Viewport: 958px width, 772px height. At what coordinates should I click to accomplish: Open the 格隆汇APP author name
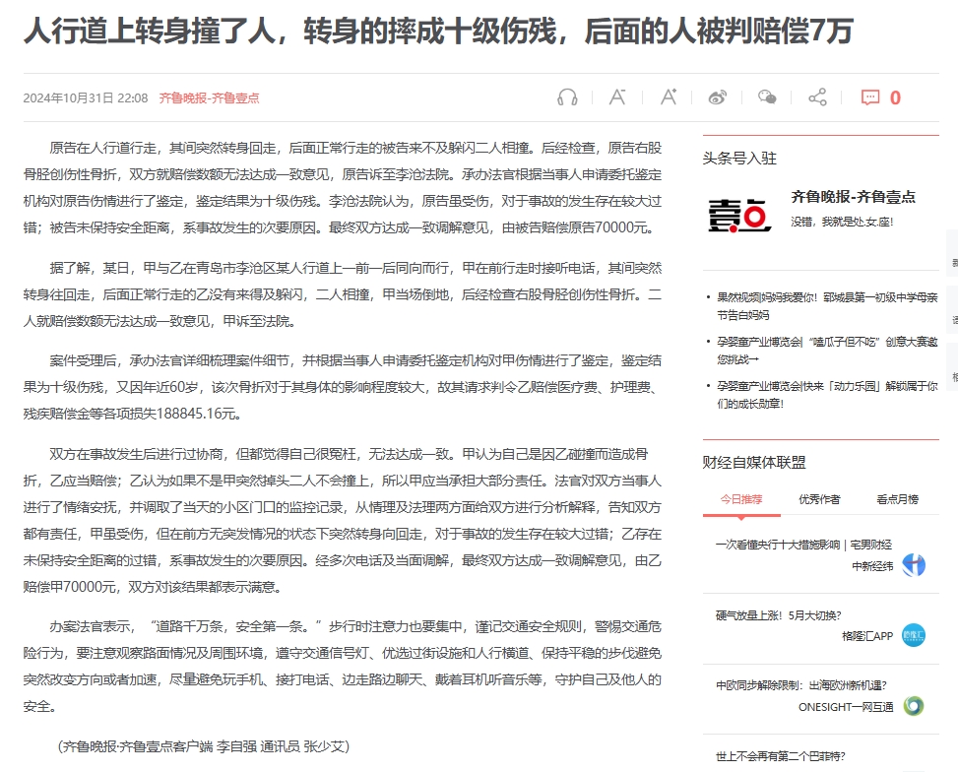[867, 636]
